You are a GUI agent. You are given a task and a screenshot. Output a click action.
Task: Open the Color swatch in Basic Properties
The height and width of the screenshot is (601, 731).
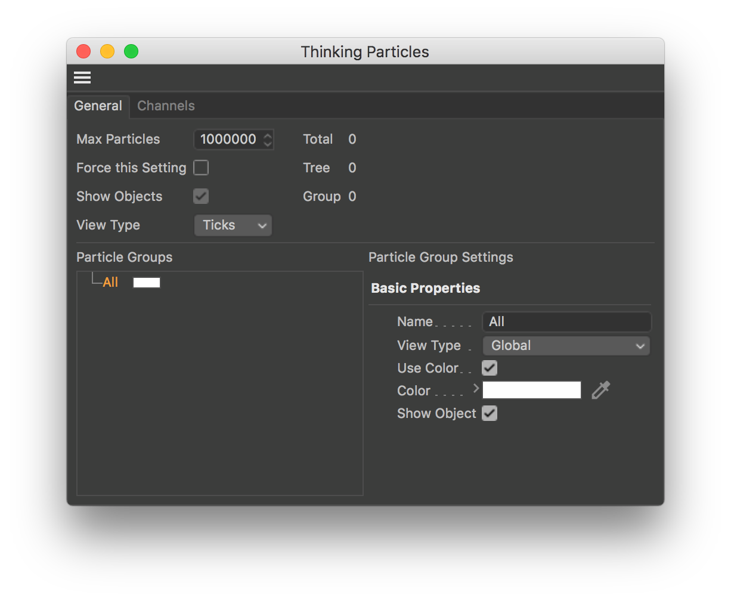point(531,390)
